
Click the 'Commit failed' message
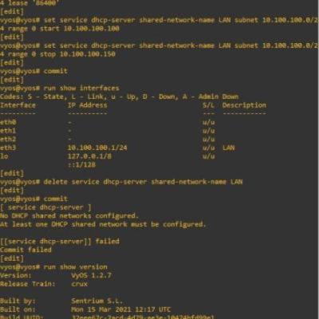[x=26, y=250]
